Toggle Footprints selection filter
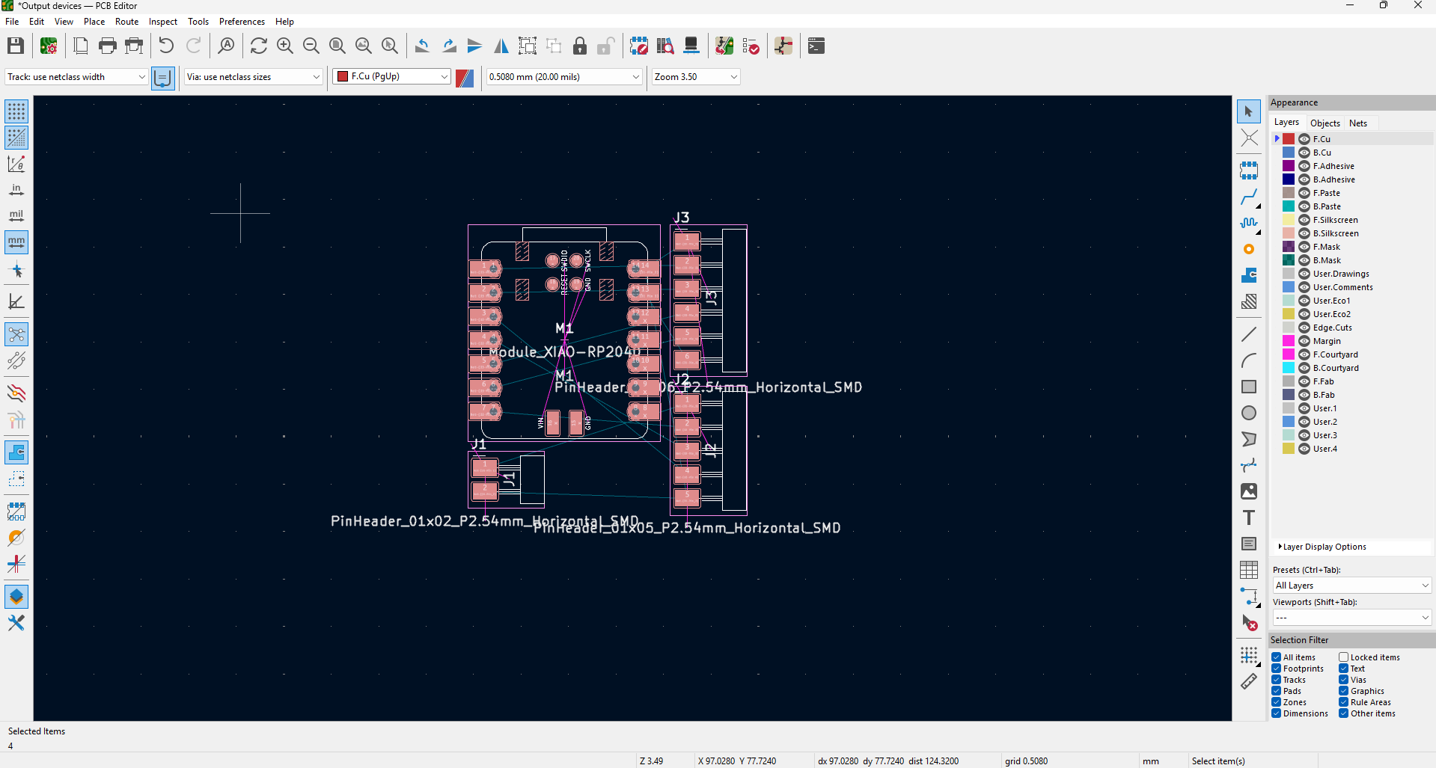The image size is (1436, 768). tap(1277, 669)
